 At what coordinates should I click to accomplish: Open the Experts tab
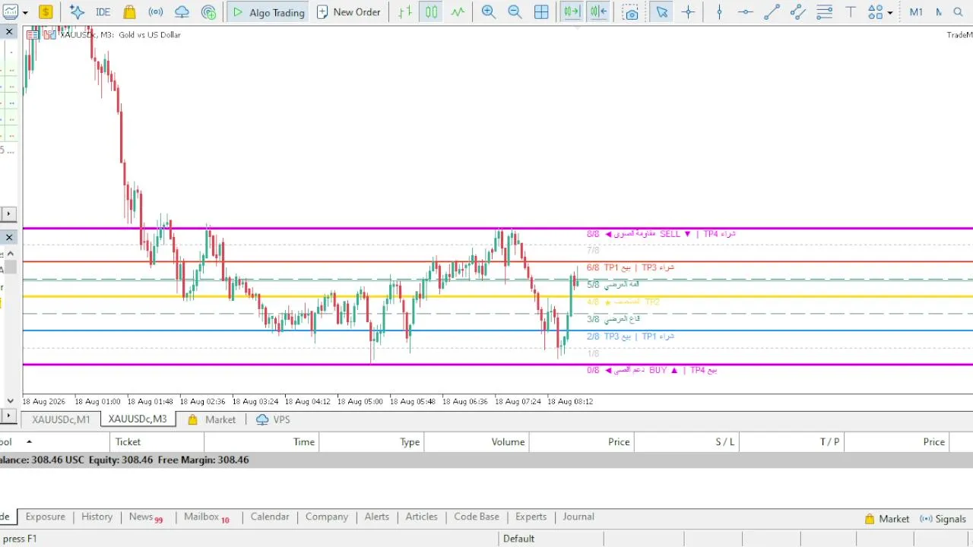pos(531,517)
